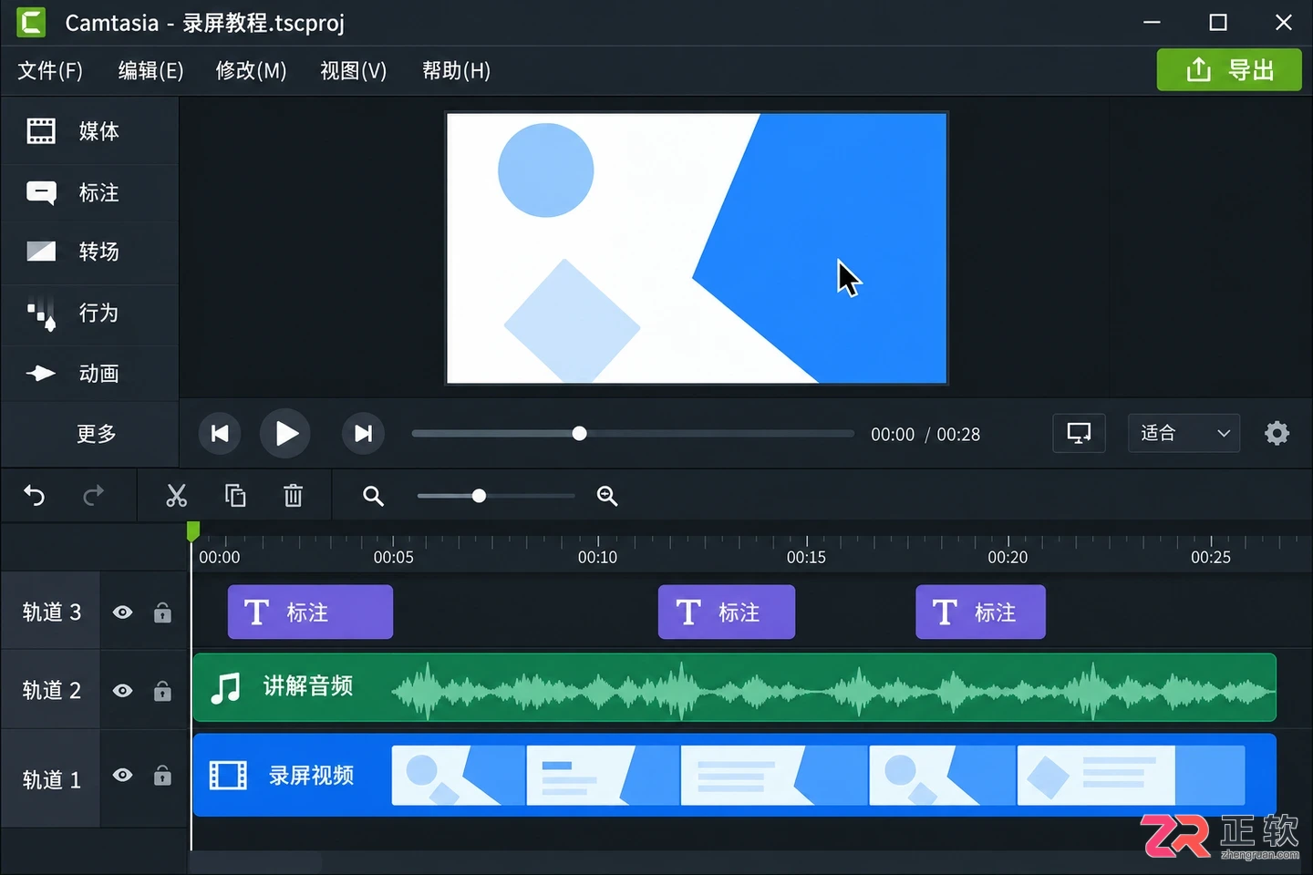Hide 轨道 1 with the eye icon

(x=122, y=776)
